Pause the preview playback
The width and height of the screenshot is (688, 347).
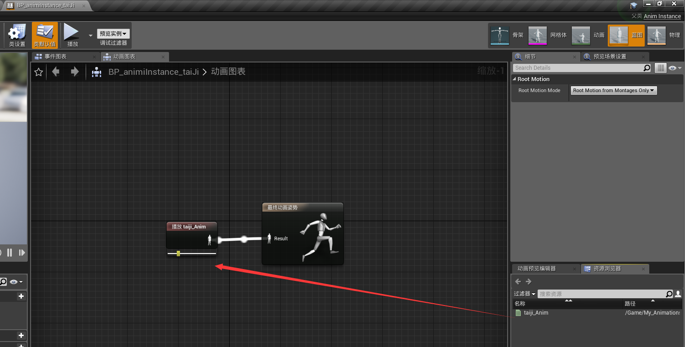pos(10,253)
